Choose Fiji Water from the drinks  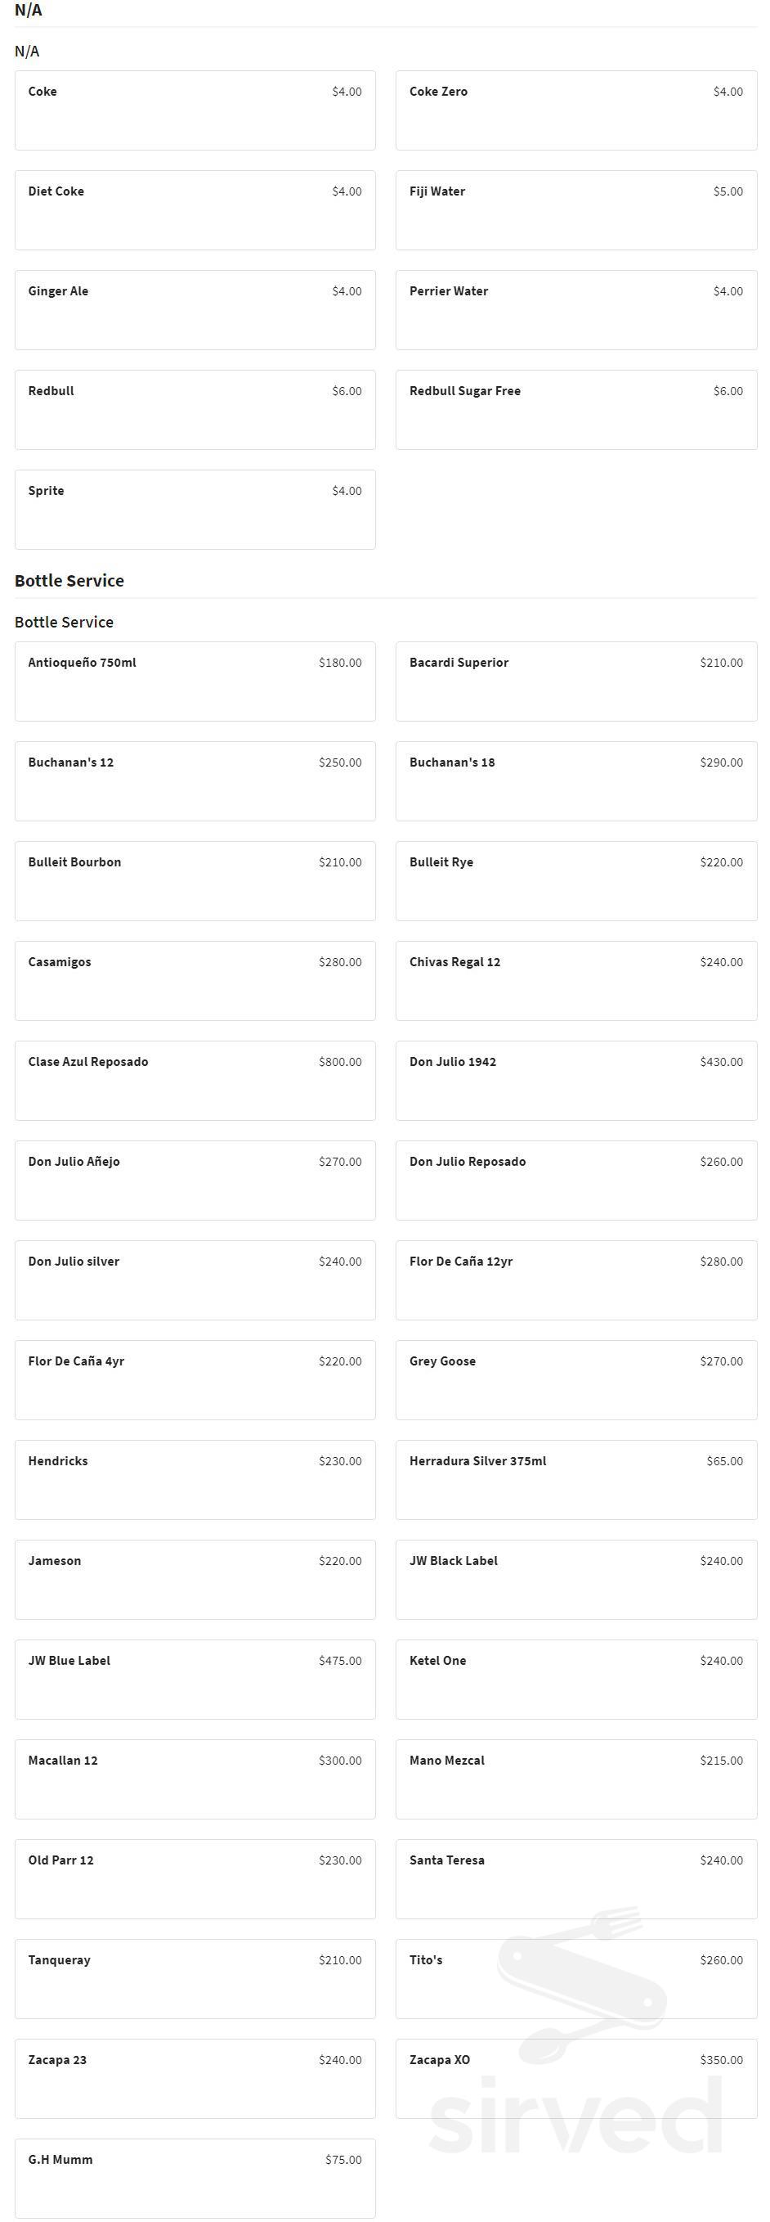576,210
